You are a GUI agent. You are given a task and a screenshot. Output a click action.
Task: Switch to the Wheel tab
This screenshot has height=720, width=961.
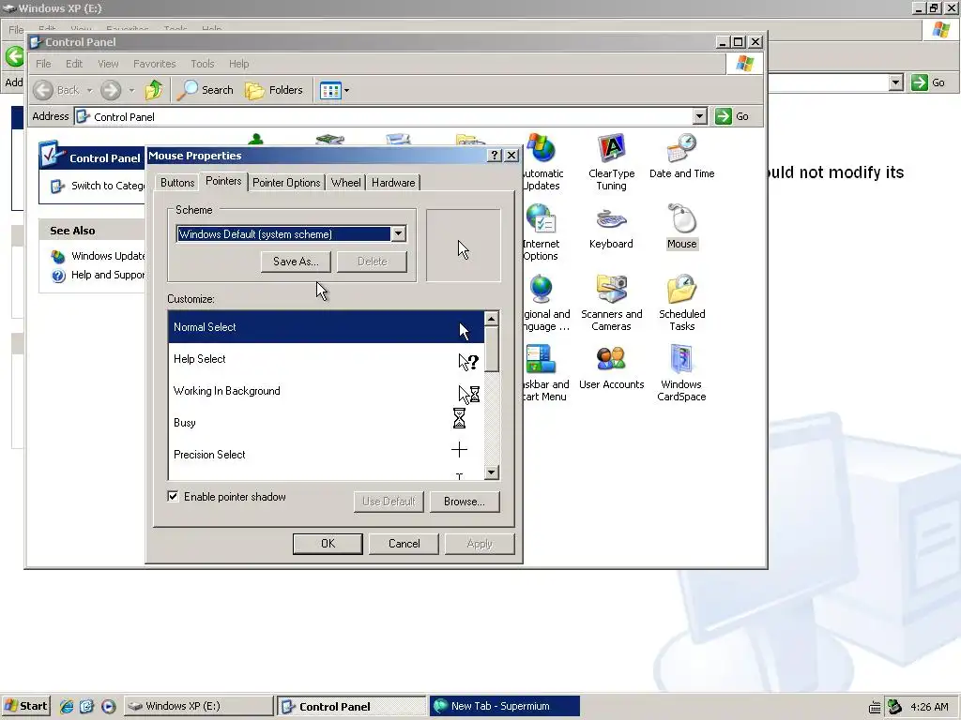[x=345, y=183]
